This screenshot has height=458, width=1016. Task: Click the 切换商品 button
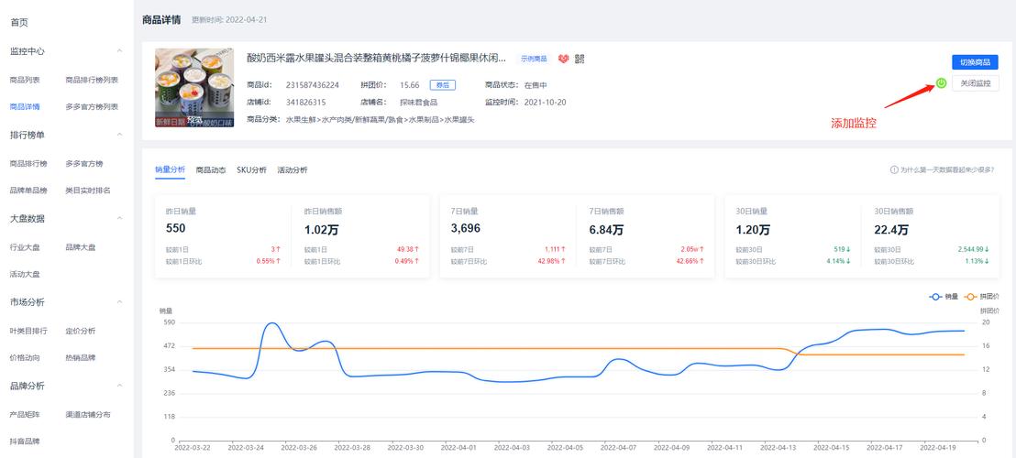pos(975,62)
